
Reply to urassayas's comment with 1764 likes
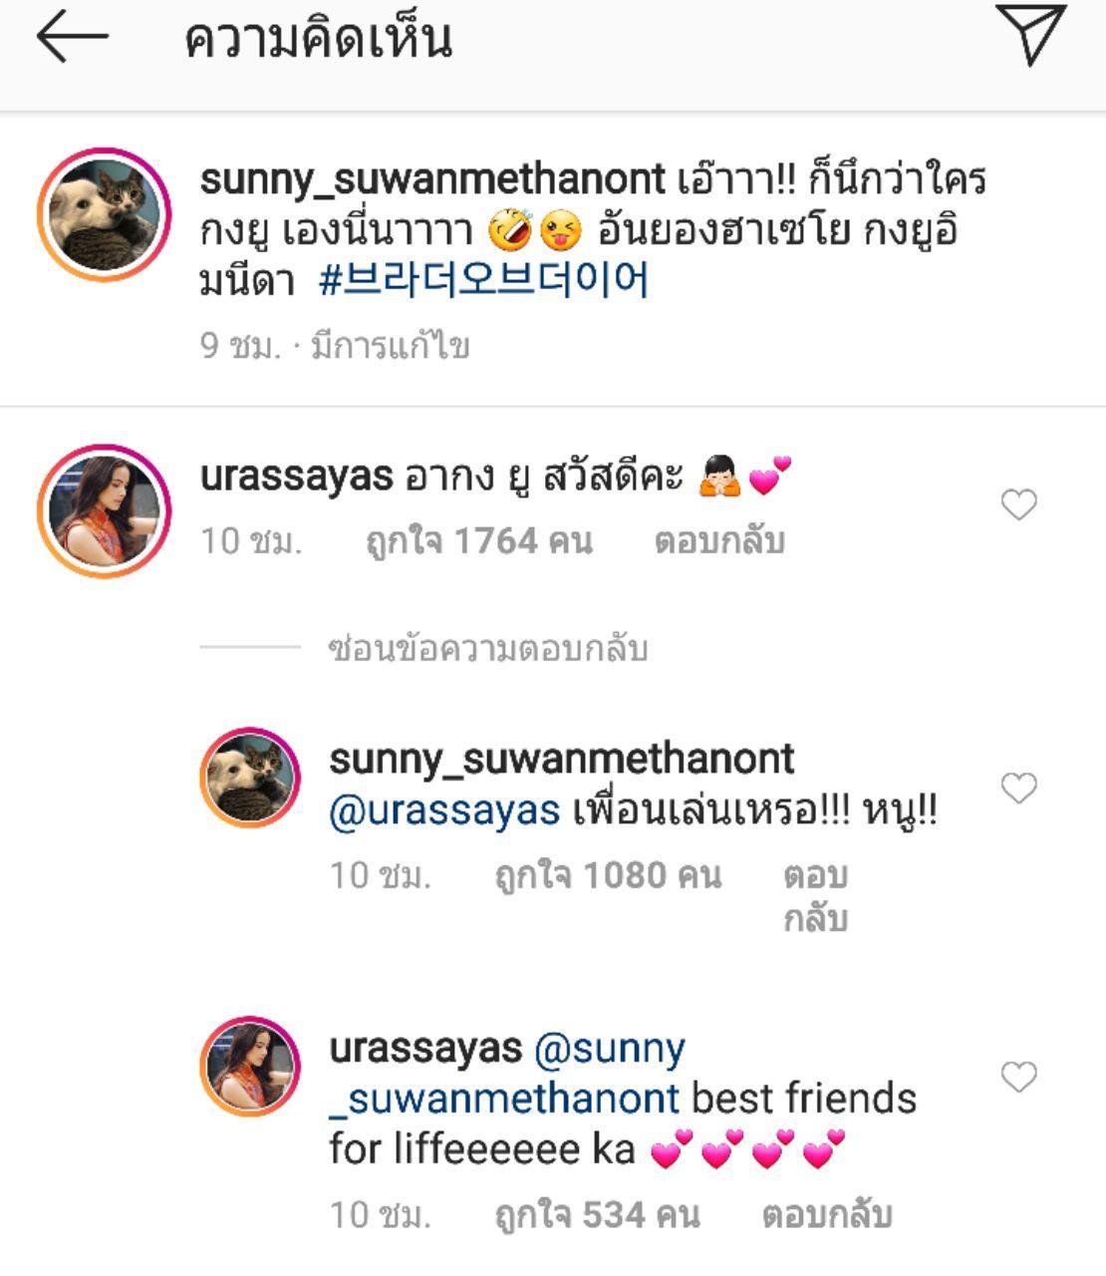tap(719, 541)
